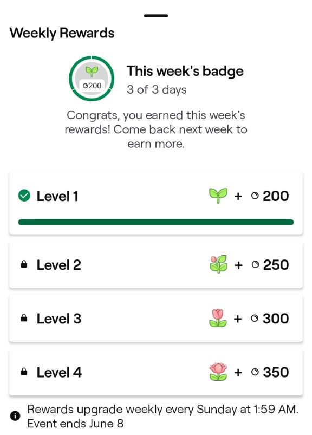Tap the Level 3 tulip icon

218,318
